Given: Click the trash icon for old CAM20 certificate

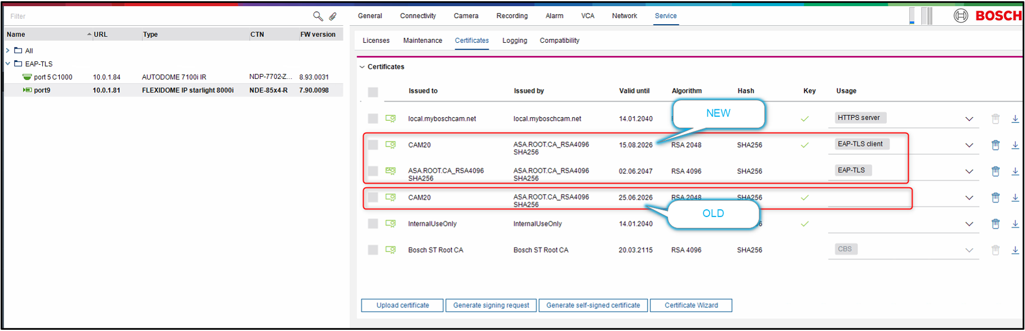Looking at the screenshot, I should [995, 197].
